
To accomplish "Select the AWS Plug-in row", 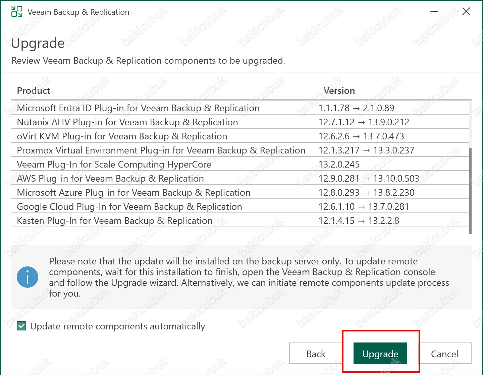I will [110, 179].
